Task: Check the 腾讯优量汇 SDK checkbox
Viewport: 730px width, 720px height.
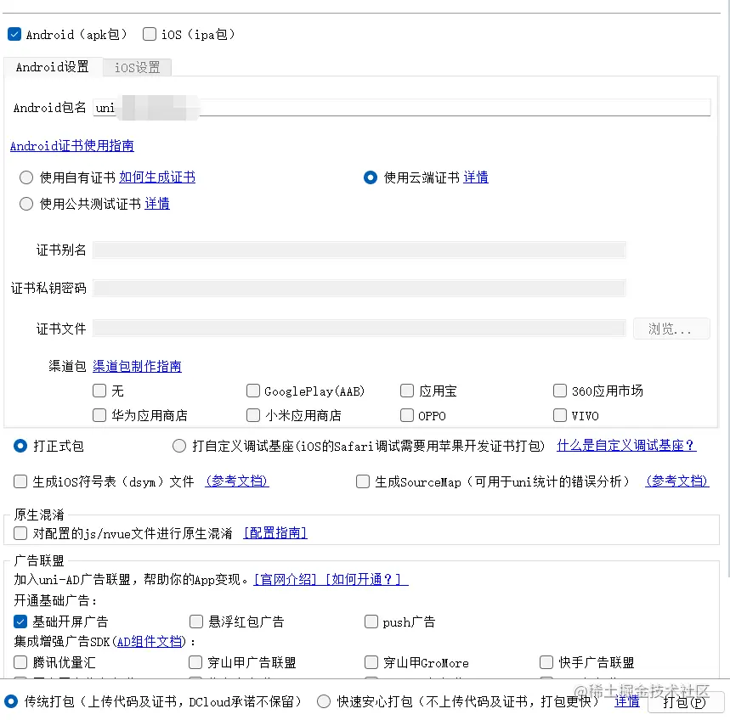Action: pos(20,662)
